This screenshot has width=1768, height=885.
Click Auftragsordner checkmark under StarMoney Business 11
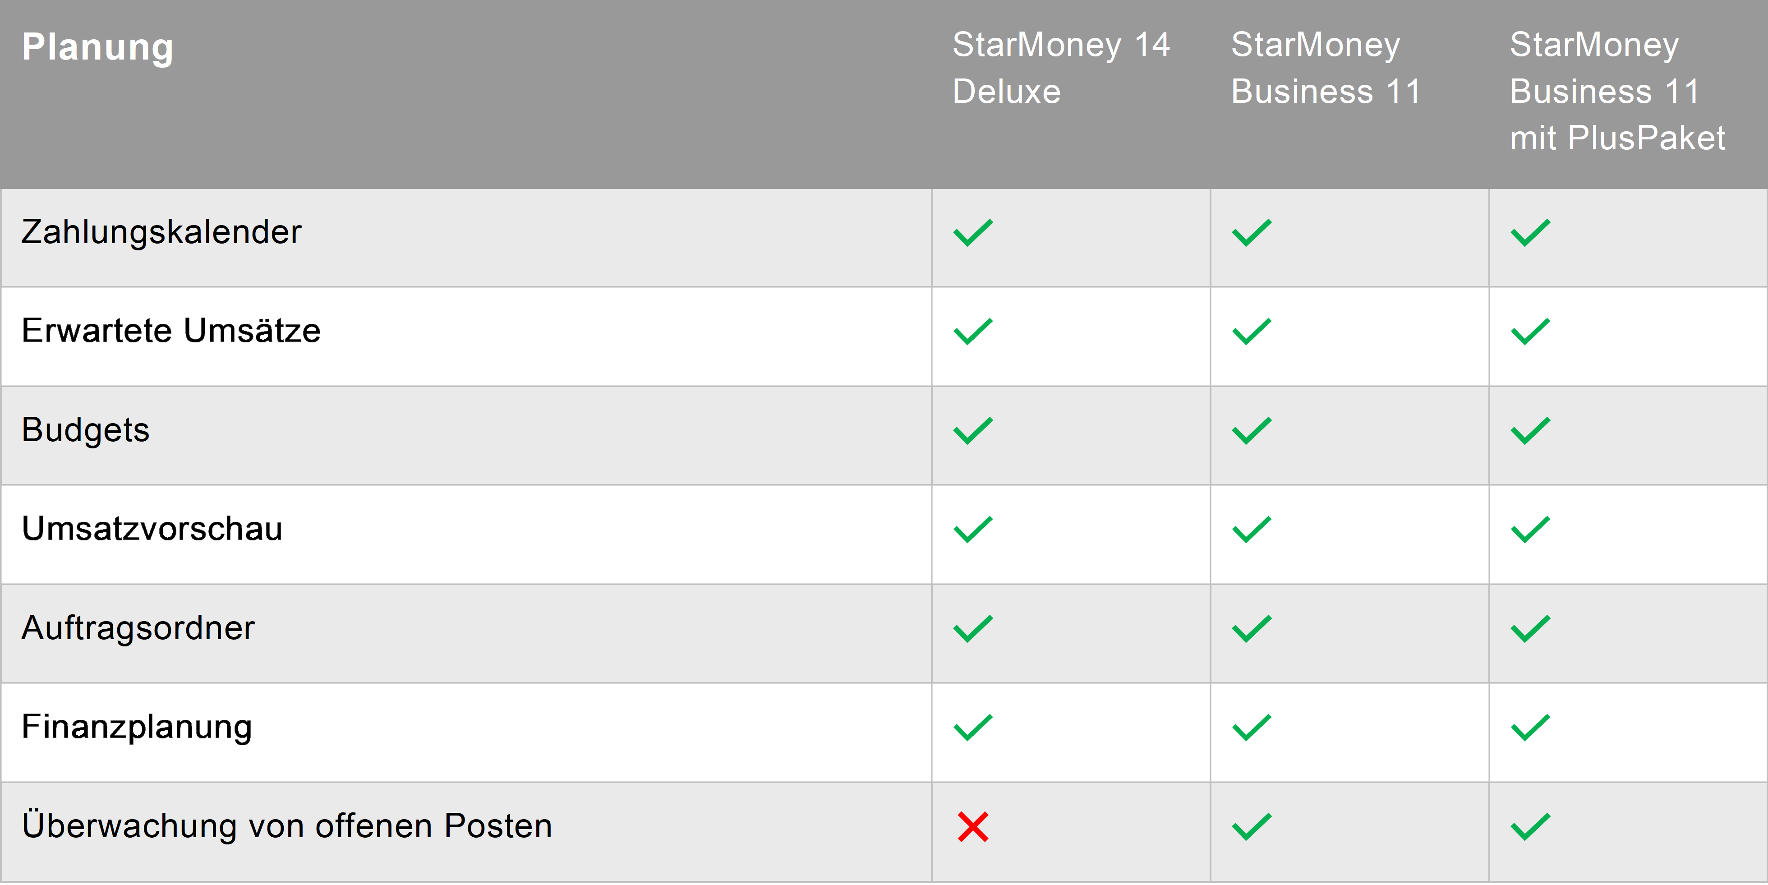point(1251,628)
